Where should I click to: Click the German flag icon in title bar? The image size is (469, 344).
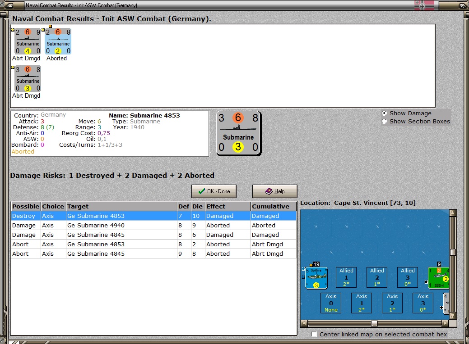click(424, 5)
